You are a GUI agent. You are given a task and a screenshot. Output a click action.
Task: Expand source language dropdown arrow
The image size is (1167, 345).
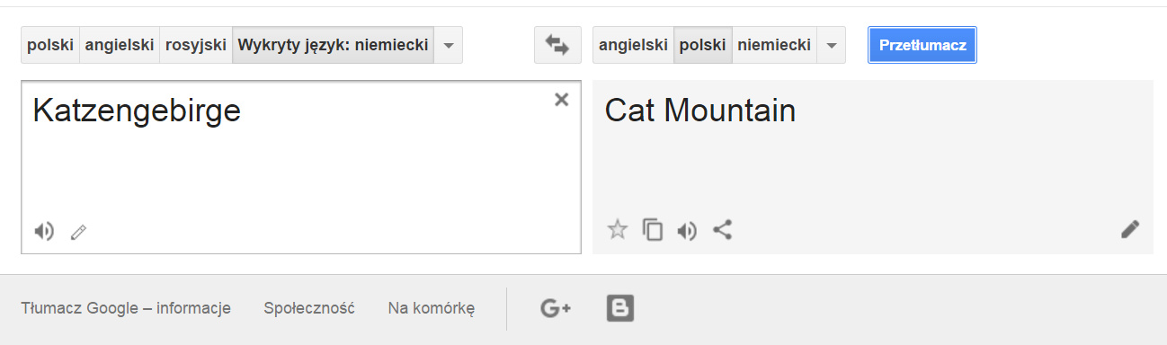(449, 45)
